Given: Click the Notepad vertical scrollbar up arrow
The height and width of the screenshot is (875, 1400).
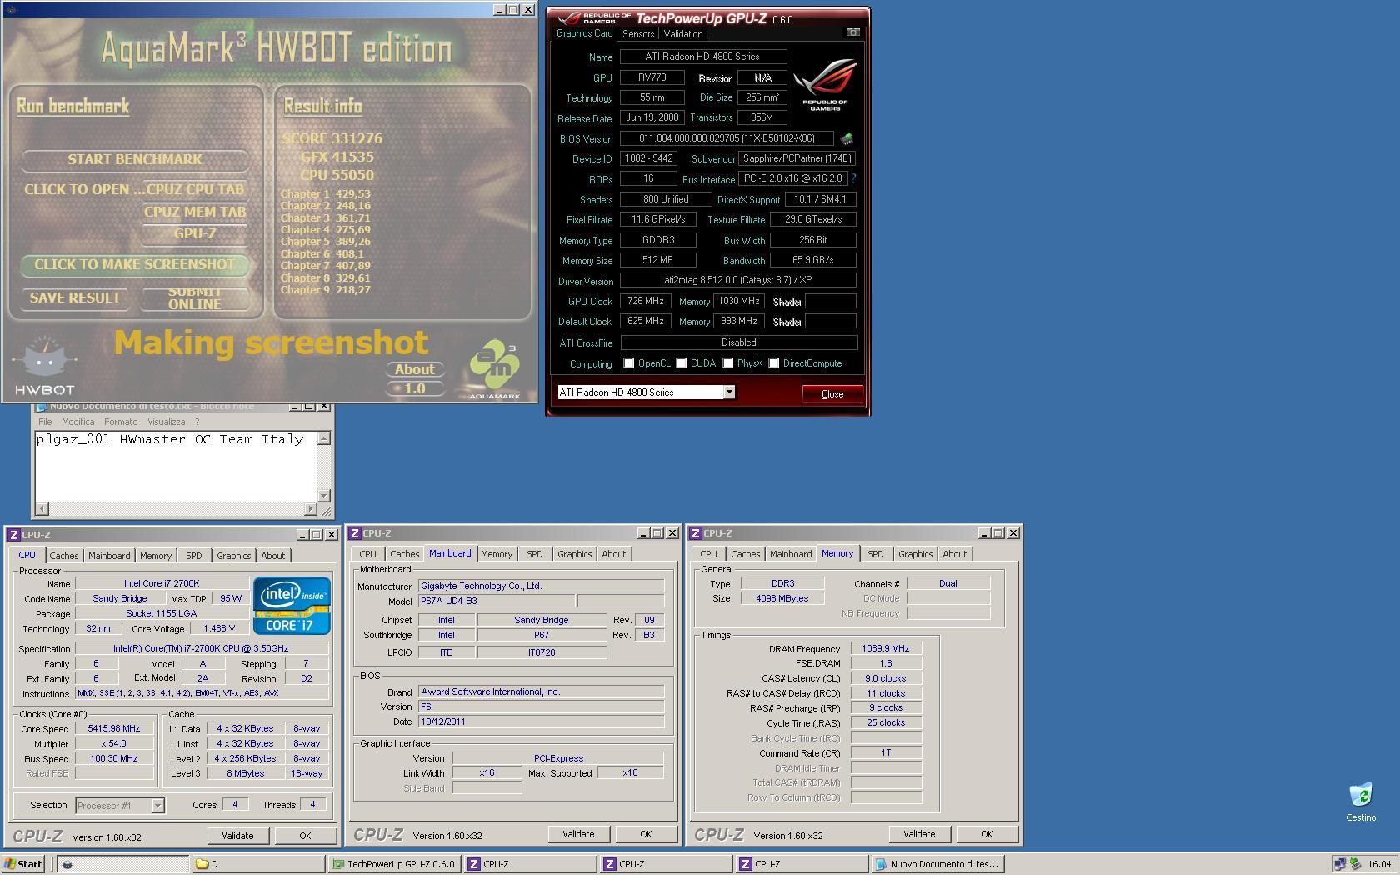Looking at the screenshot, I should (x=324, y=438).
